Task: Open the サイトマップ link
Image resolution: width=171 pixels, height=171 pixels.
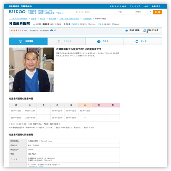Action: [x=135, y=6]
